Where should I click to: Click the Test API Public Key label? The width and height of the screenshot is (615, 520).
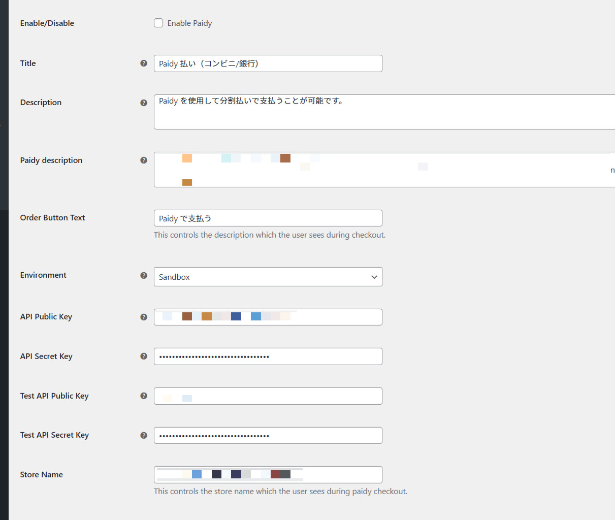(54, 396)
